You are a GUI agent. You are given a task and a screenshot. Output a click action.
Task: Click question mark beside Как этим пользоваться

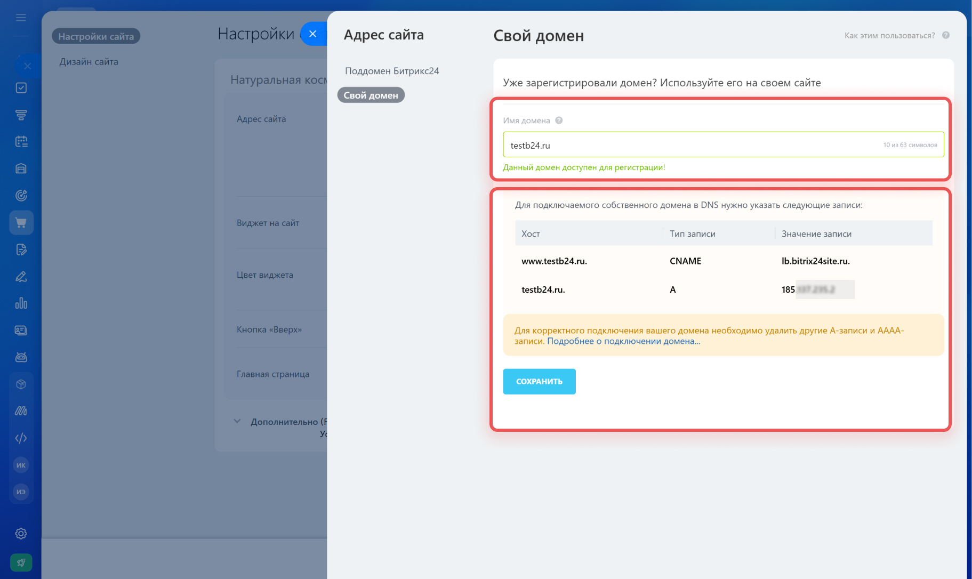(946, 35)
